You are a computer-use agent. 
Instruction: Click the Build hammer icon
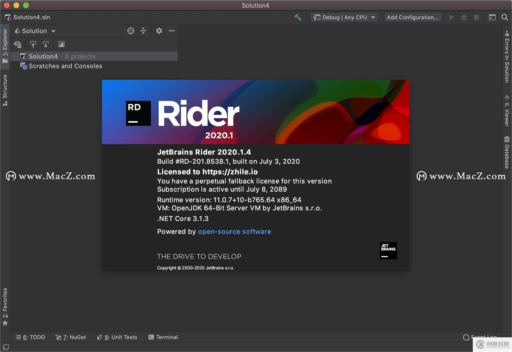click(x=298, y=17)
